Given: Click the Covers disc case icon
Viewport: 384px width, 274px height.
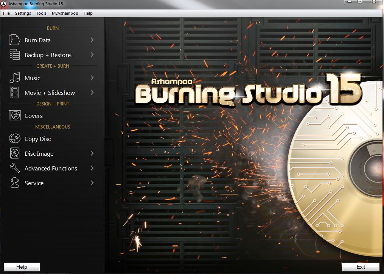Looking at the screenshot, I should coord(15,115).
